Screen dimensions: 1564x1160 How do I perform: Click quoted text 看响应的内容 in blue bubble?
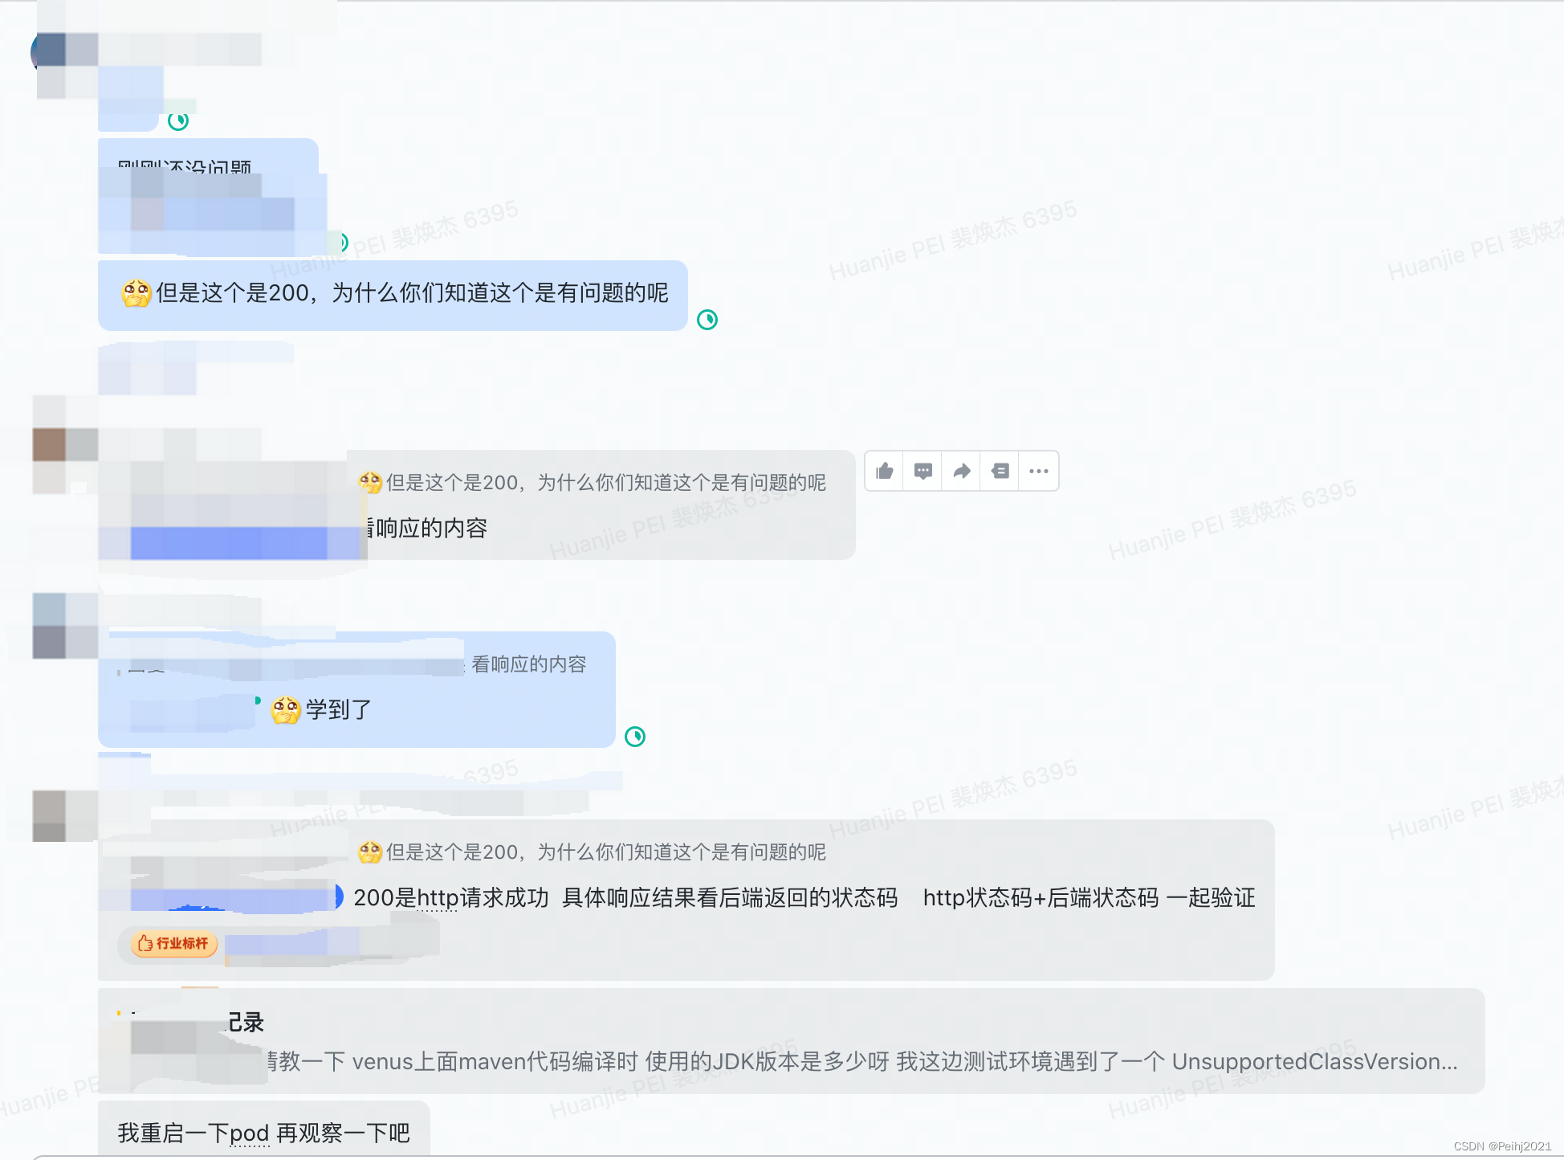click(x=528, y=664)
